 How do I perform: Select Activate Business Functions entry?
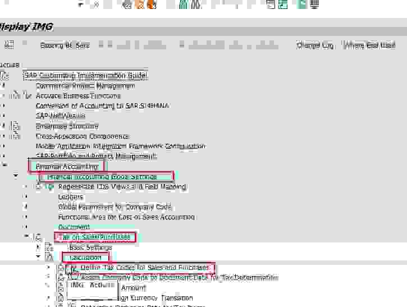pos(78,96)
